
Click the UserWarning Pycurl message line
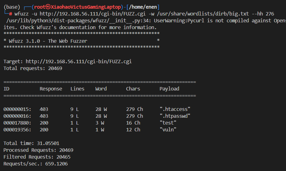(x=146, y=20)
